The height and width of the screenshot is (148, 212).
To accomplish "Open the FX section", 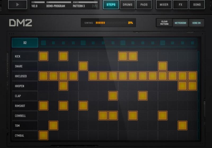I will click(x=180, y=5).
